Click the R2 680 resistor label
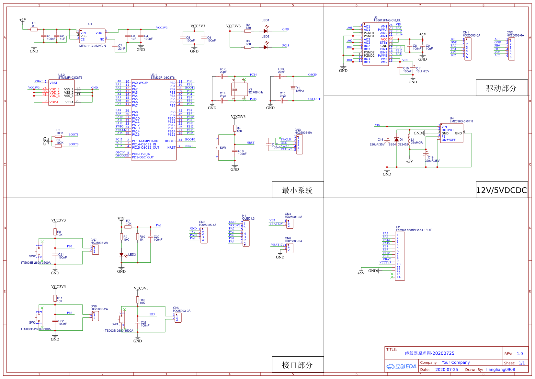The height and width of the screenshot is (379, 535). 248,26
